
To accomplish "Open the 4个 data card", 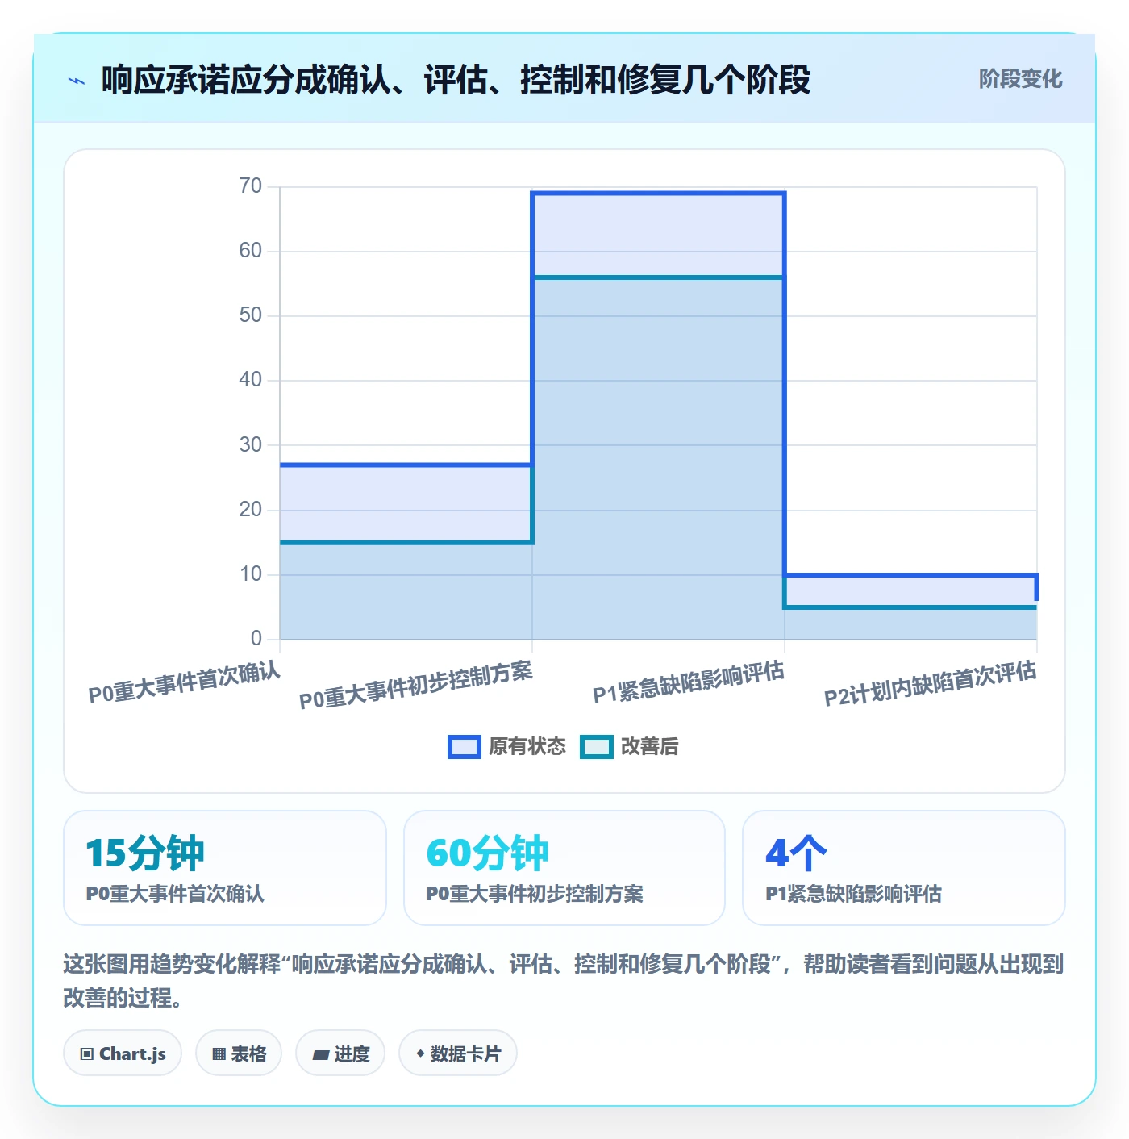I will tap(904, 868).
